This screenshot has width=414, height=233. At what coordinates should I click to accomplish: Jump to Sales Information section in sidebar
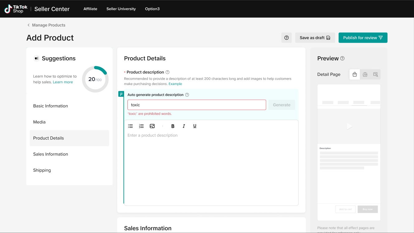tap(51, 154)
